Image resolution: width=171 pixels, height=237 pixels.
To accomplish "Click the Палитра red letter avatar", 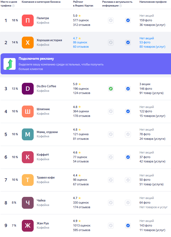I will tap(28, 20).
